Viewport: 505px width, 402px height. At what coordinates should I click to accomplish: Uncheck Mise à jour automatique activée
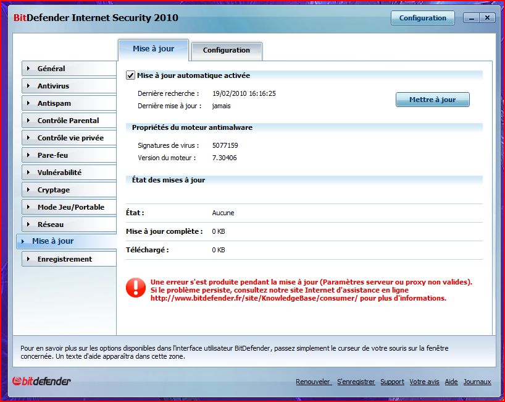click(130, 75)
